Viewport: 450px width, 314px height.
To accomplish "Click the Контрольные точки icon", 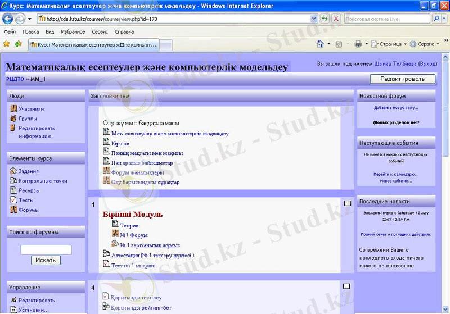I will (x=13, y=180).
